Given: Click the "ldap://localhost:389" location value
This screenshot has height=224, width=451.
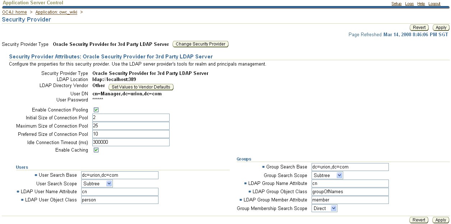Looking at the screenshot, I should click(x=114, y=79).
